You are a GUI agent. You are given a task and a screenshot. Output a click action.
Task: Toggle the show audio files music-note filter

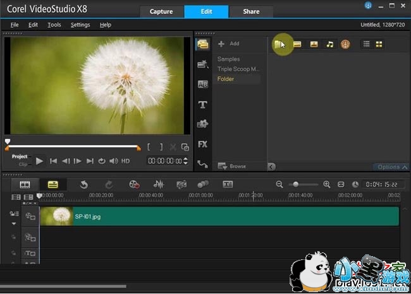point(329,44)
